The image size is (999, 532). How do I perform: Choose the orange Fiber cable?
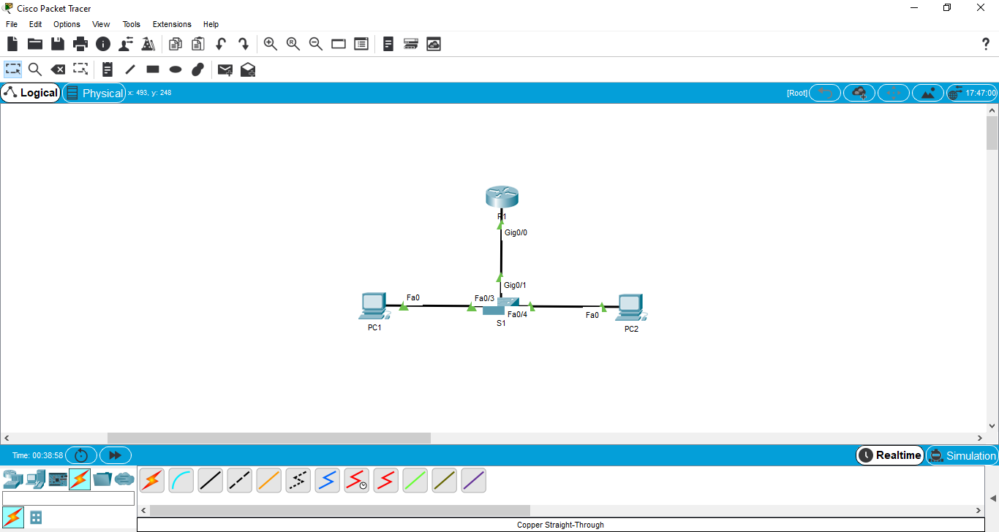point(269,480)
